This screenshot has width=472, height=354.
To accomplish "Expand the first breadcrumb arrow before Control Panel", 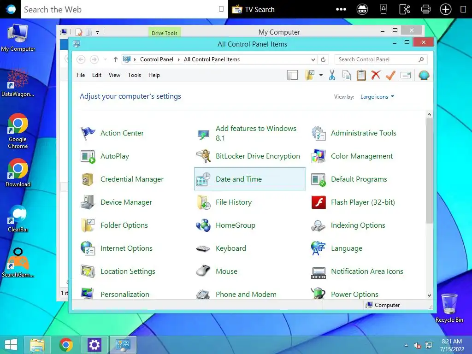I will pos(135,59).
